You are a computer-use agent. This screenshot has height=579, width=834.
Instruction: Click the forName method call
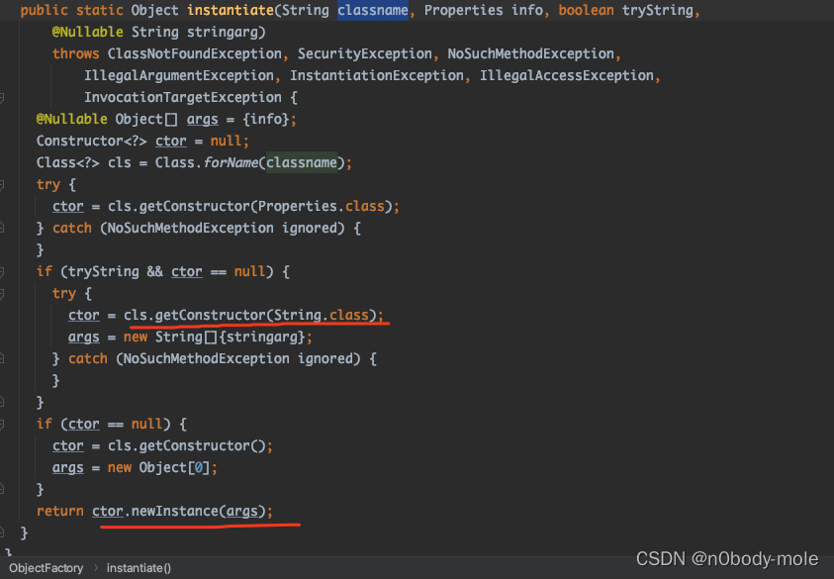[x=231, y=163]
